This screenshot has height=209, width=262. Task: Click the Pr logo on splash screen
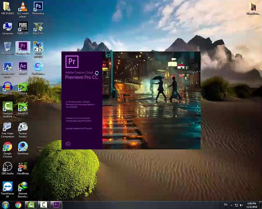click(72, 62)
